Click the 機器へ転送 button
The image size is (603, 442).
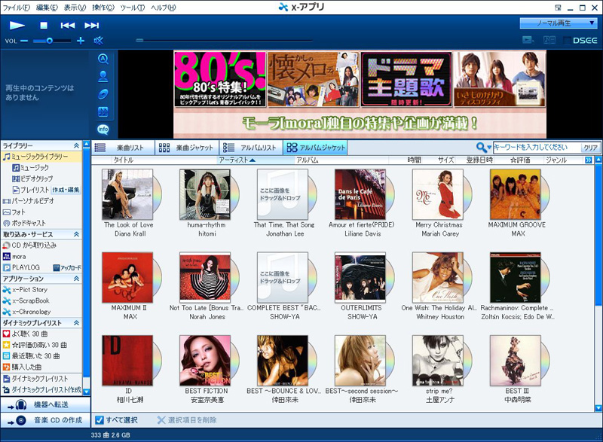pos(45,405)
